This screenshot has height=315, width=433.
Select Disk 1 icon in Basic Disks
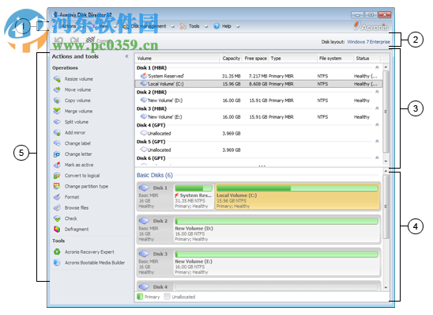coord(144,188)
